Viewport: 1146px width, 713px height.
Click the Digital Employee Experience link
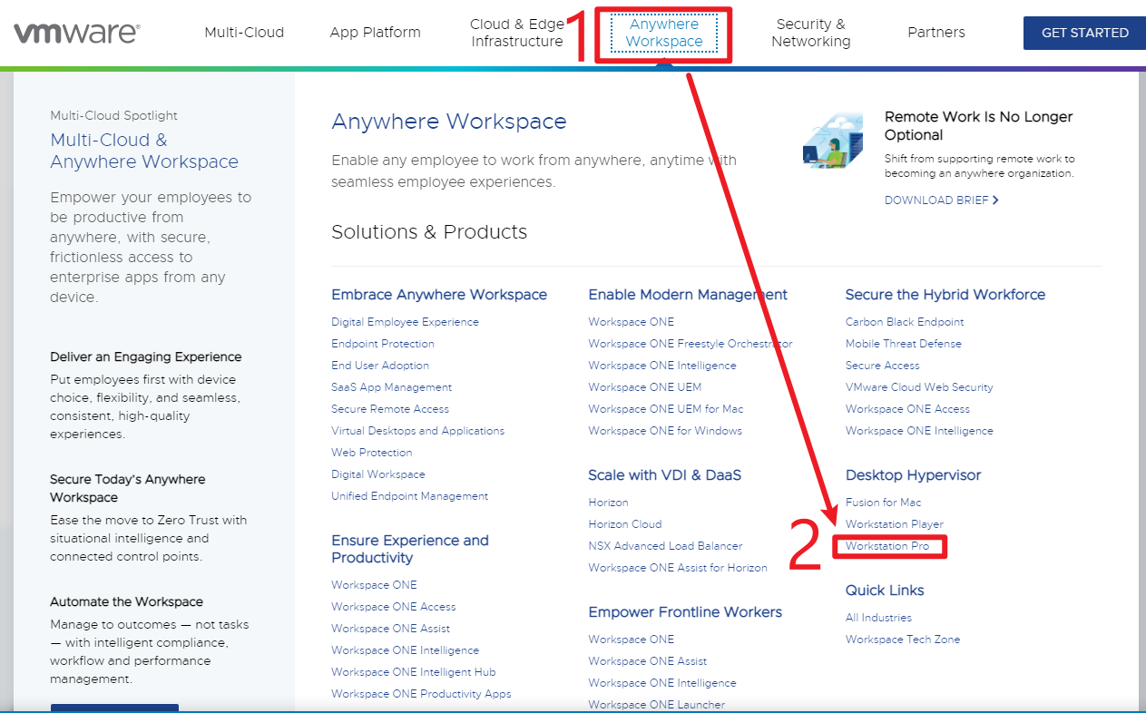pyautogui.click(x=405, y=321)
